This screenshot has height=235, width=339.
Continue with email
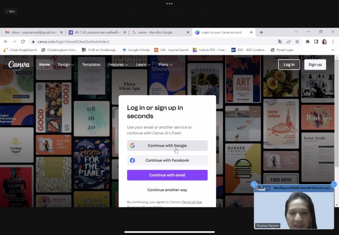(167, 175)
